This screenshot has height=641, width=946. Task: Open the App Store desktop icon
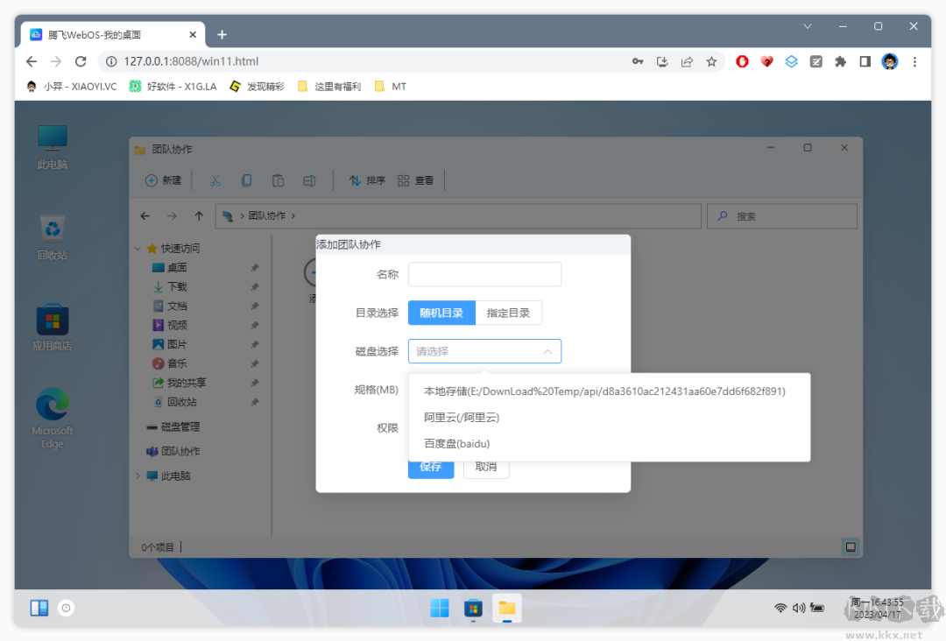click(53, 328)
